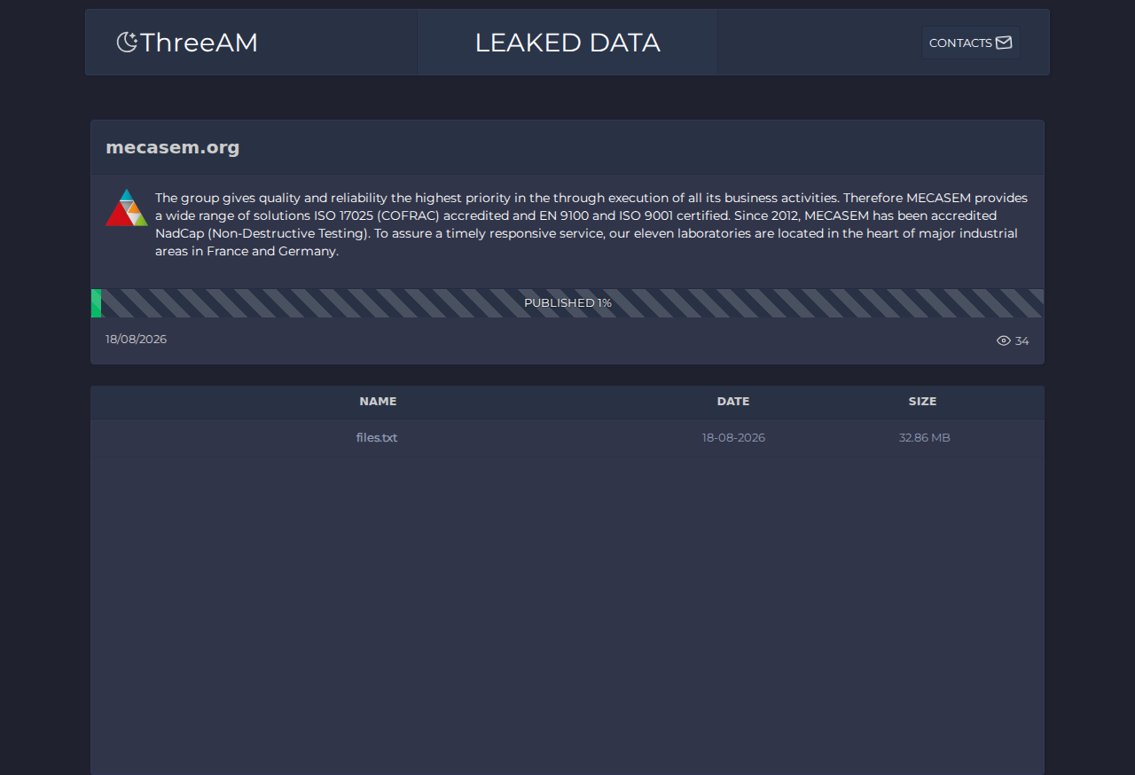
Task: Click the MECASEM company description paragraph
Action: [x=591, y=224]
